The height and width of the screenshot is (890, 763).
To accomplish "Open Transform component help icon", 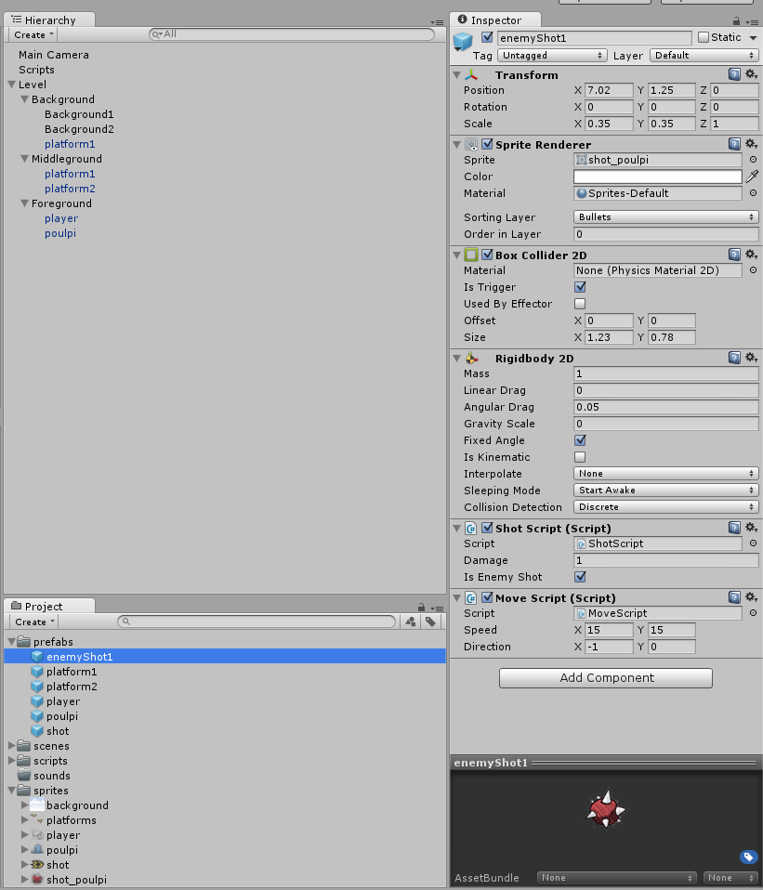I will click(734, 74).
